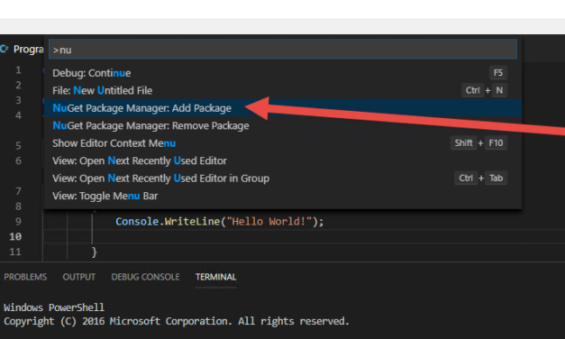The width and height of the screenshot is (565, 339).
Task: Select NuGet Package Manager: Remove Package
Action: (x=283, y=125)
